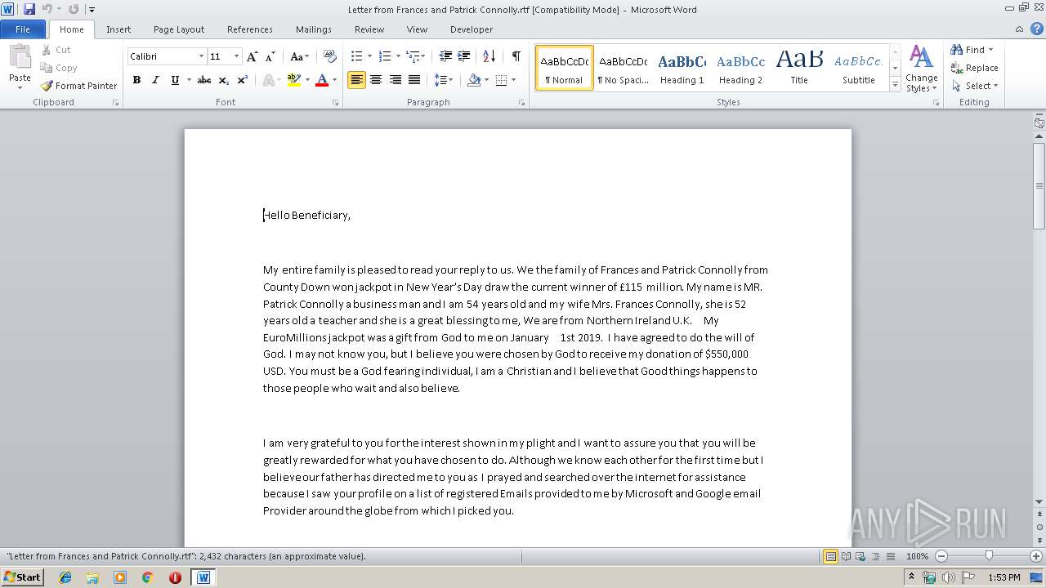Viewport: 1046px width, 588px height.
Task: Switch to Full Screen Reading view
Action: coord(845,556)
